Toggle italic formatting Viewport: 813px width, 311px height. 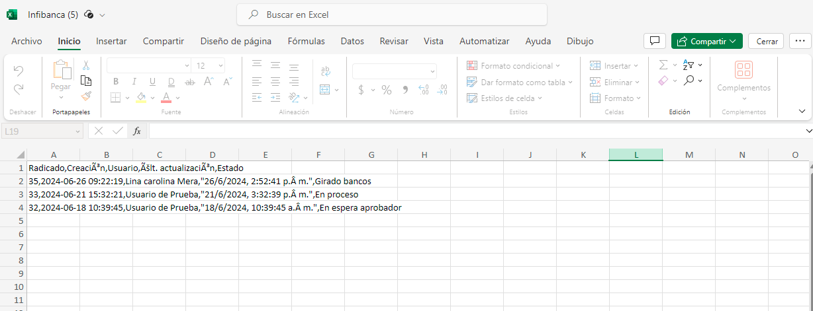tap(134, 82)
